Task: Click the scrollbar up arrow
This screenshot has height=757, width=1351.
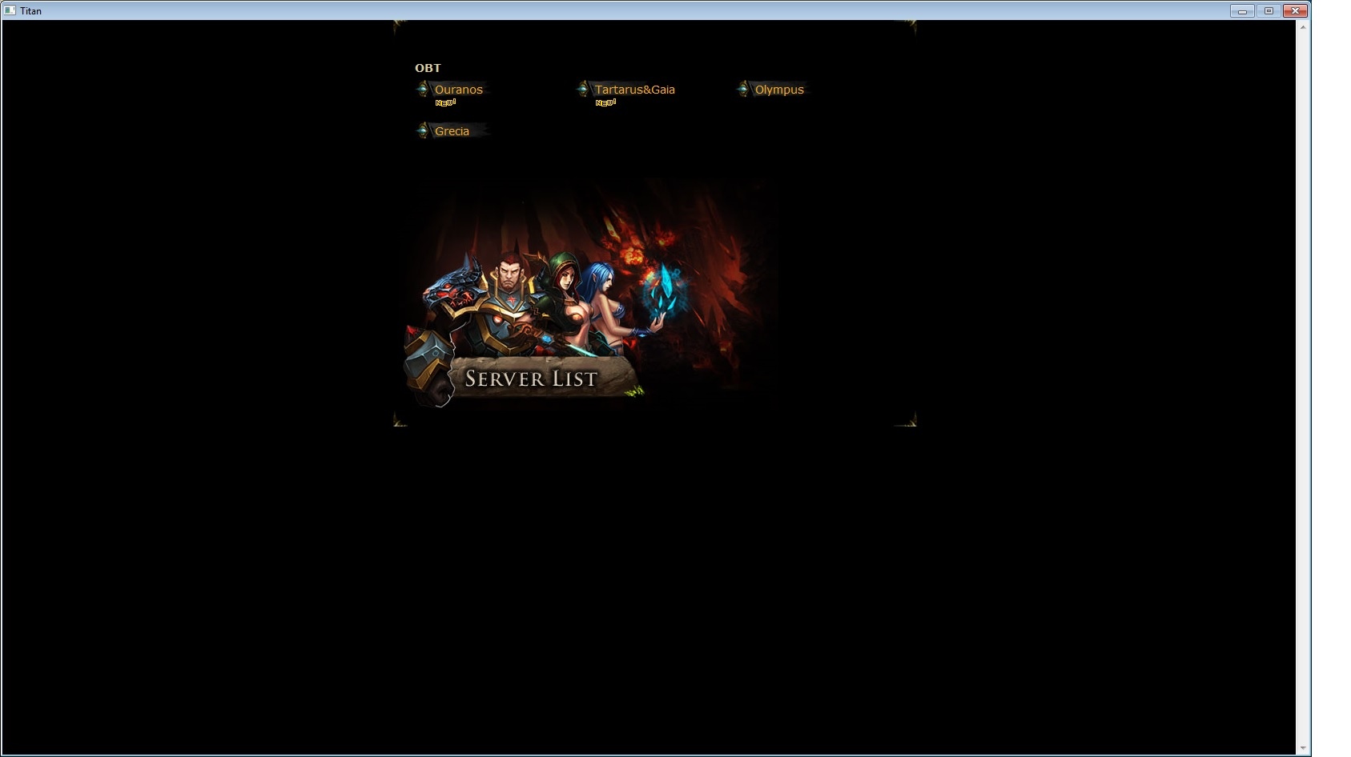Action: click(x=1303, y=27)
